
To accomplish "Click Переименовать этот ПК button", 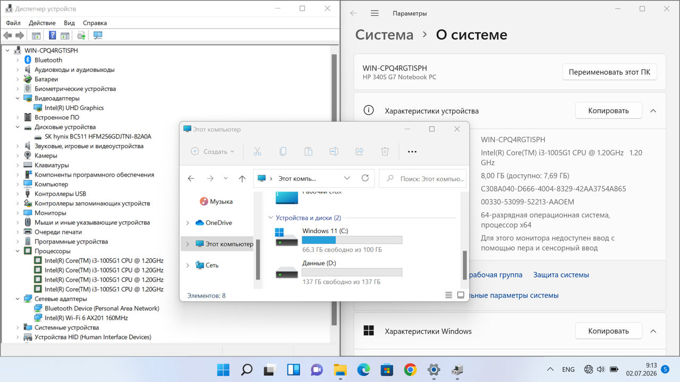I will click(609, 72).
